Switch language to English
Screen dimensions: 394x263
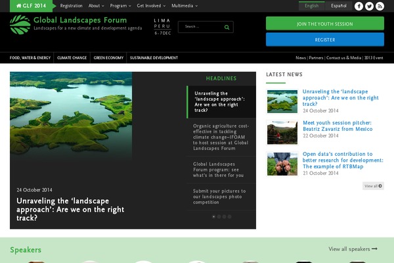click(x=311, y=6)
